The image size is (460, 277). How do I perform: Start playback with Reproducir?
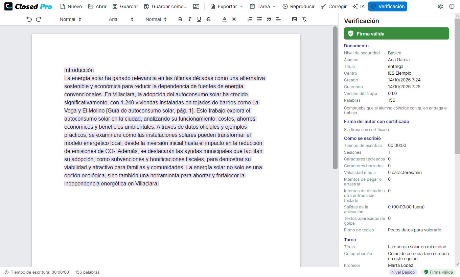click(x=298, y=6)
